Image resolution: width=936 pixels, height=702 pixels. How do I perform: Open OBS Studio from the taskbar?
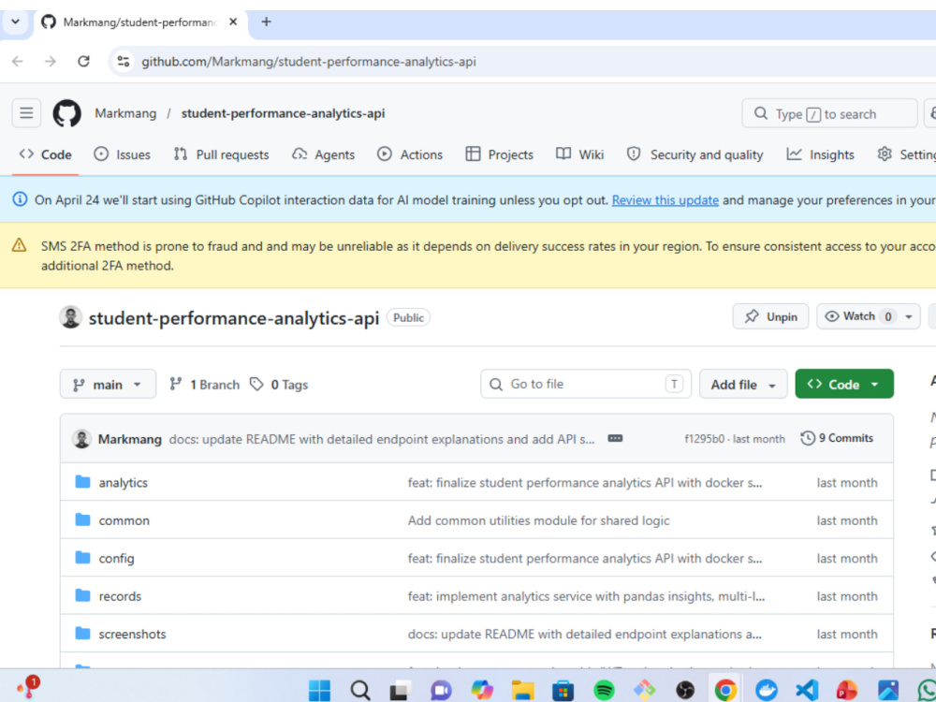click(685, 690)
